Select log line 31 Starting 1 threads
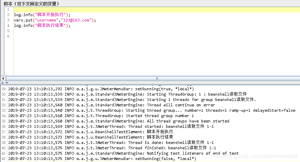The image size is (300, 162). pos(132,99)
